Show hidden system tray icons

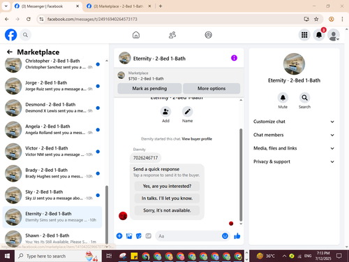click(x=284, y=256)
